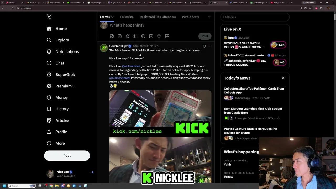Click the Ask Gemini button
Viewport: 336px width, 189px height.
[308, 3]
